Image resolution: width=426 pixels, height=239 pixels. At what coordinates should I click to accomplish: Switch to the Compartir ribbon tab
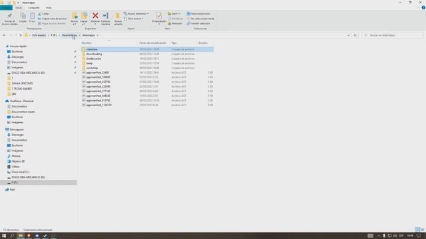coord(34,7)
